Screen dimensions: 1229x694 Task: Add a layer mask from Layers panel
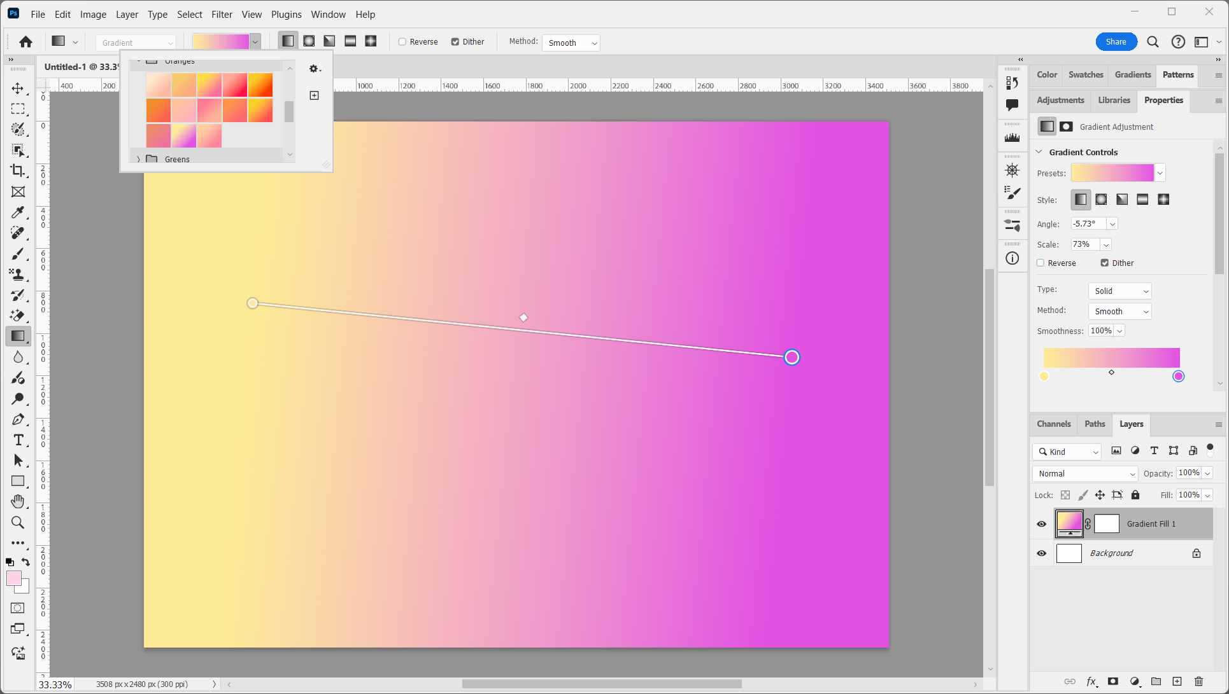click(1113, 681)
